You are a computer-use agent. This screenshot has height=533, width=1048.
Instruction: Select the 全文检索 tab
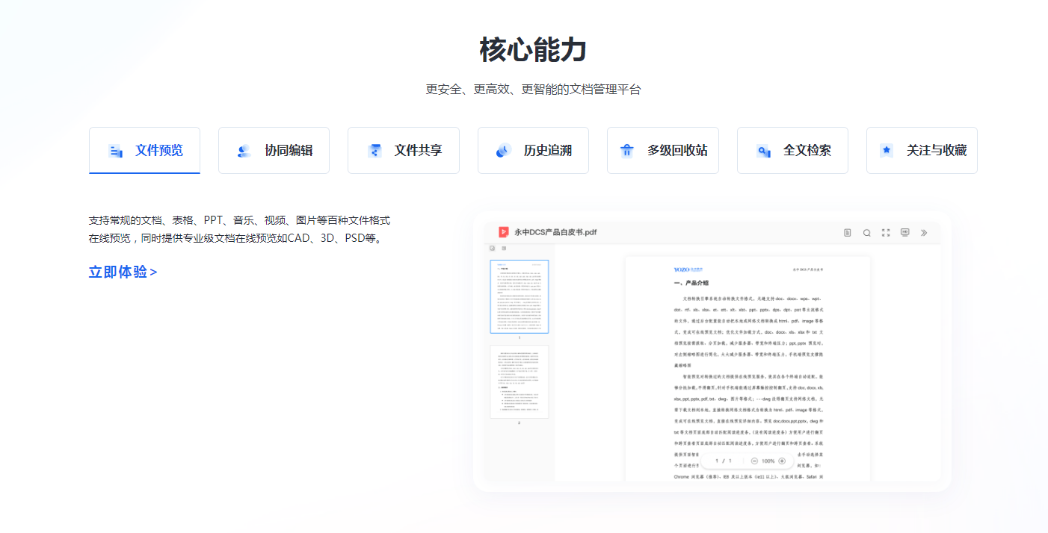click(792, 150)
